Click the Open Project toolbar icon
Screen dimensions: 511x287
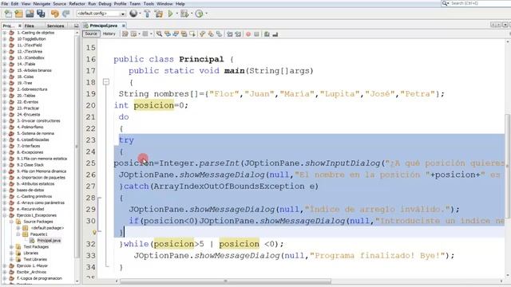[x=30, y=14]
